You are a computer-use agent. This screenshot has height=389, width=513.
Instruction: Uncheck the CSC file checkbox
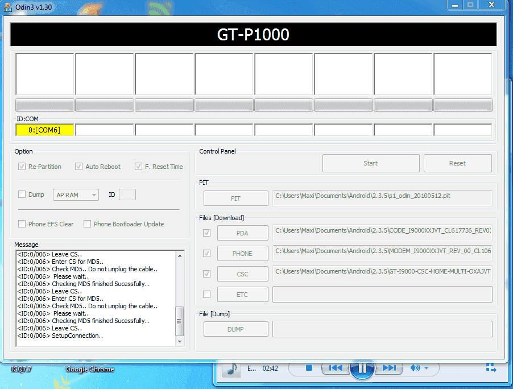coord(207,274)
